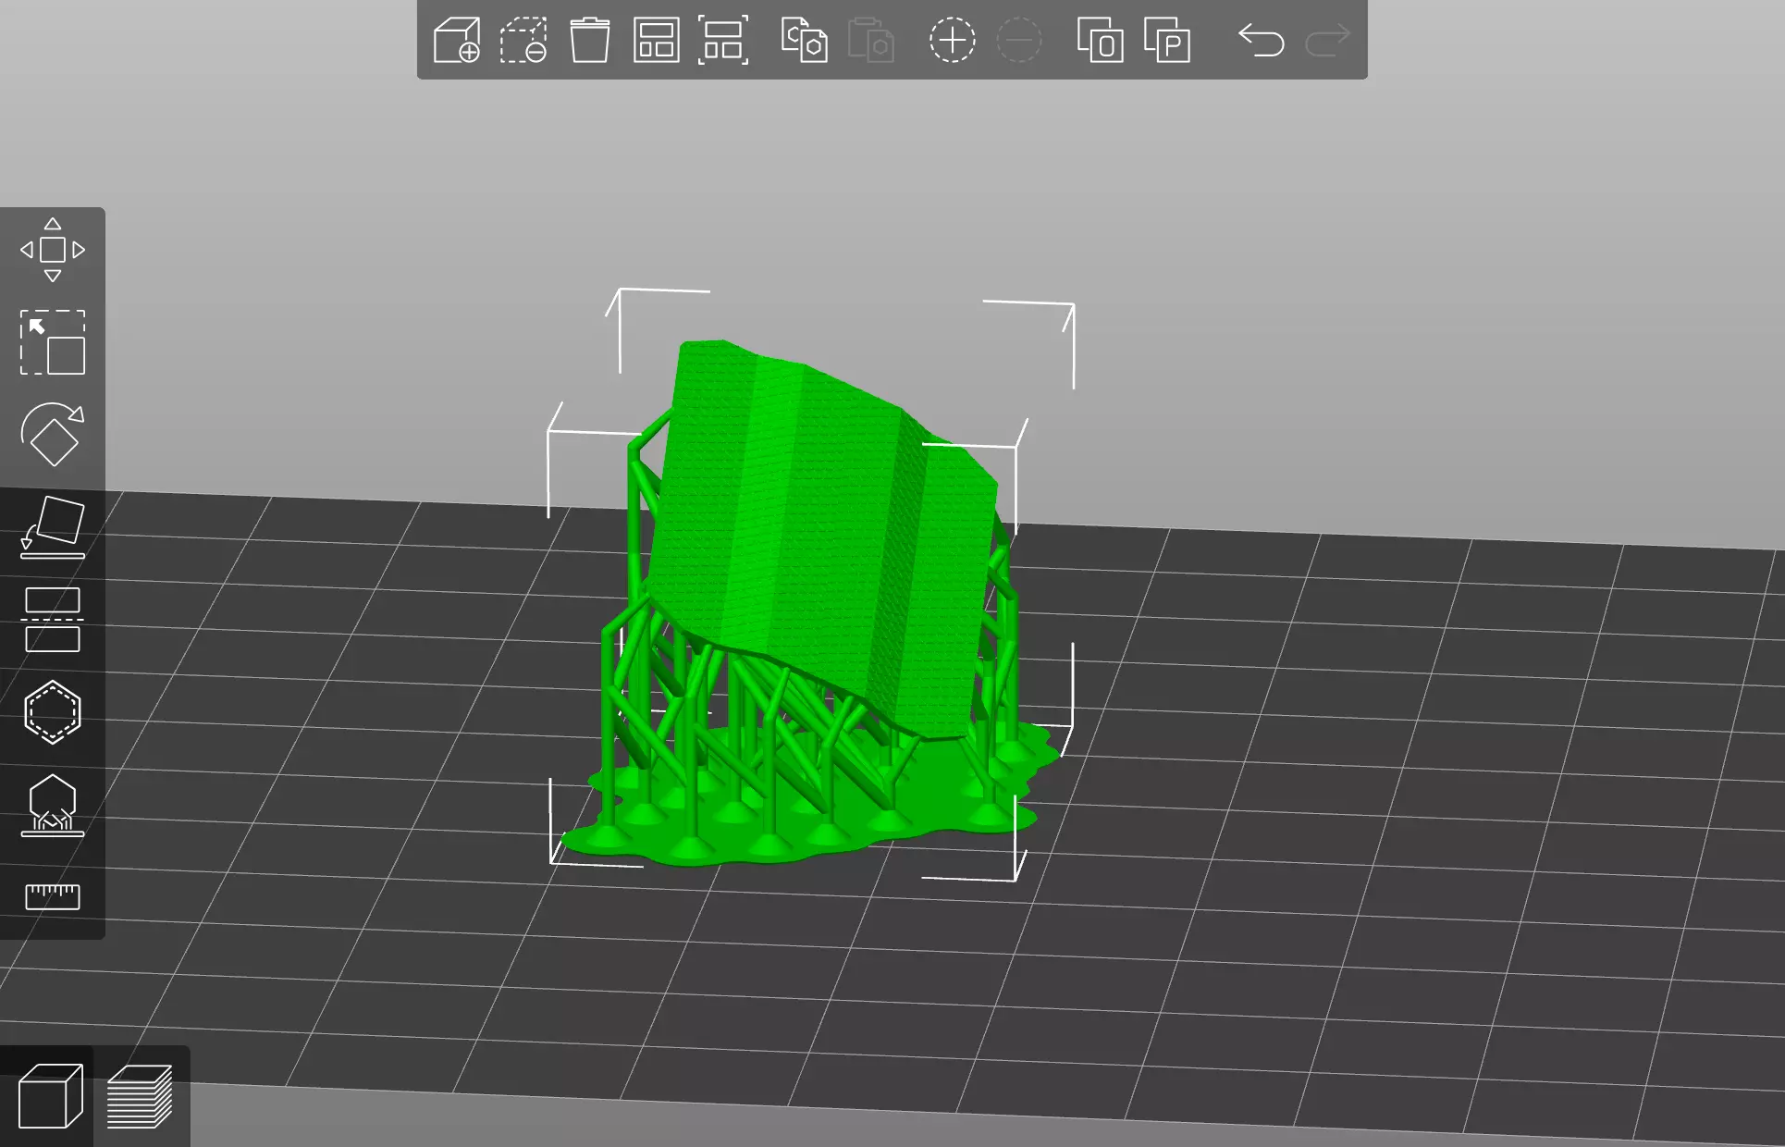
Task: Select the Scale gizmo tool
Action: click(x=53, y=342)
